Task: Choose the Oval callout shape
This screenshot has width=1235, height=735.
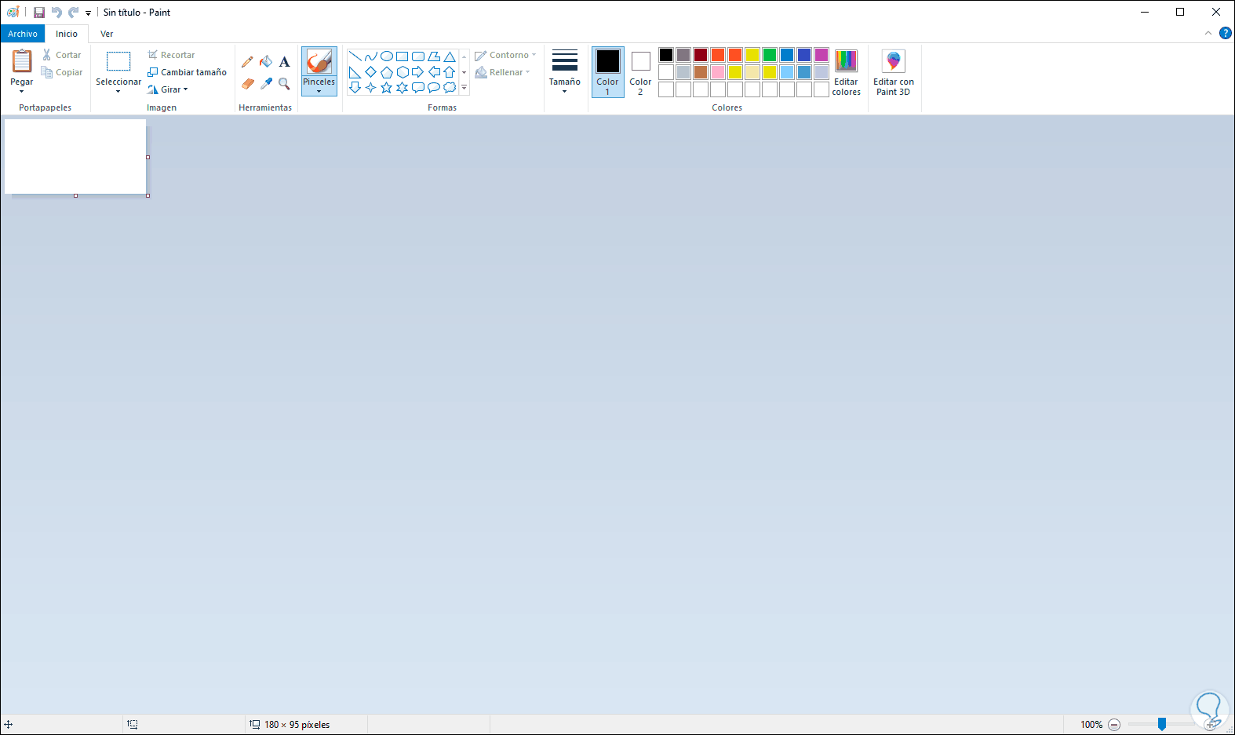Action: [x=434, y=88]
